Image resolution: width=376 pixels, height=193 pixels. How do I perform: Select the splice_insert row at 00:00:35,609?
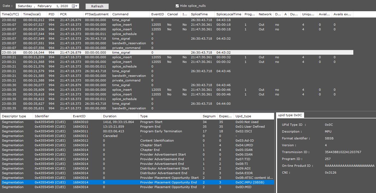pos(177,90)
